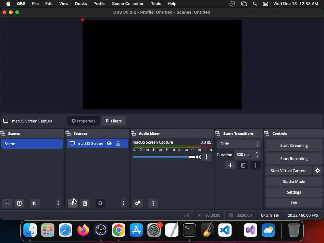The height and width of the screenshot is (243, 324).
Task: Open Virtual Camera settings gear
Action: (318, 171)
